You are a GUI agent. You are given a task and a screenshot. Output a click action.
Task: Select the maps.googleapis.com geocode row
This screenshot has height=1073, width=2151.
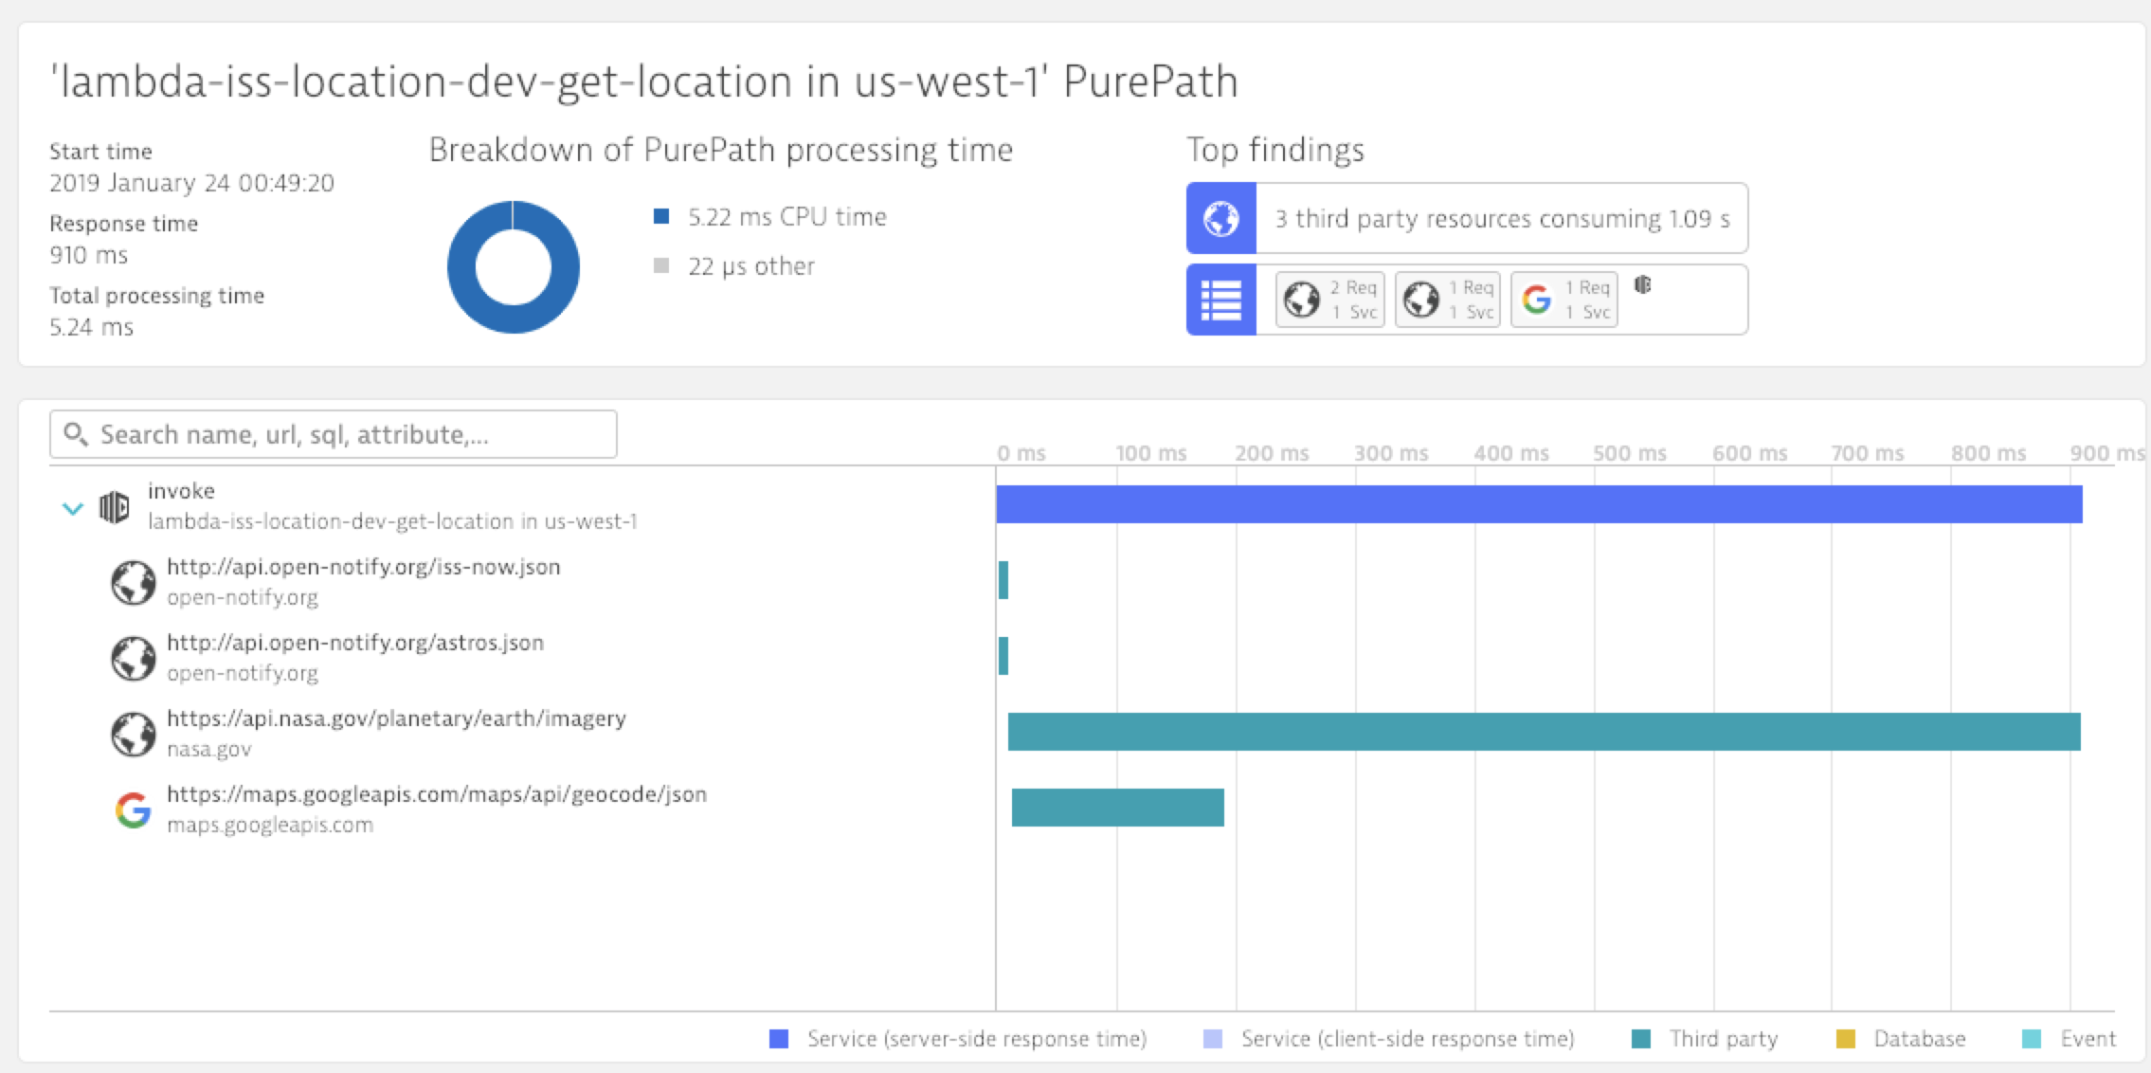point(436,794)
